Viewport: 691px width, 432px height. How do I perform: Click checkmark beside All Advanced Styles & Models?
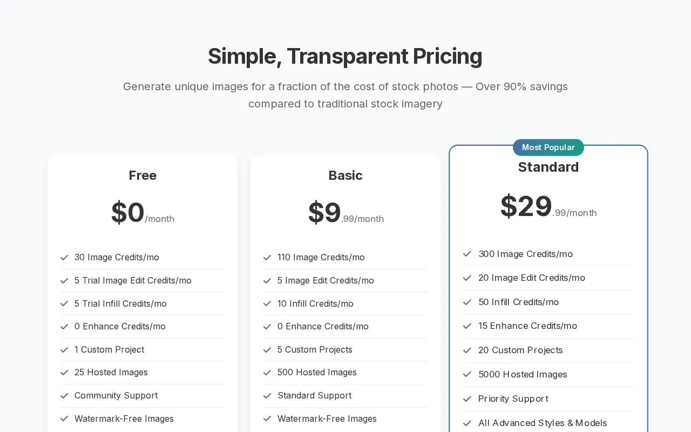[x=468, y=423]
